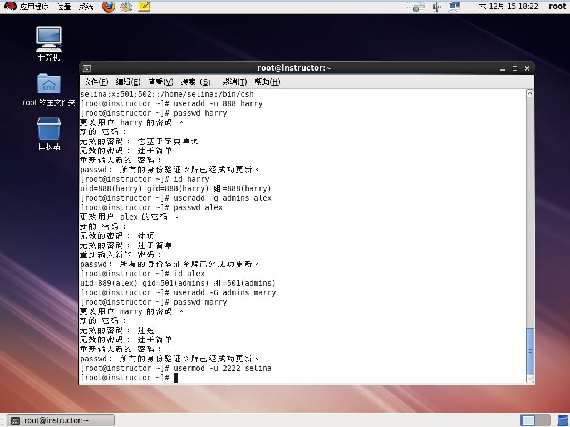Open the yellow notes launcher icon

coord(144,7)
